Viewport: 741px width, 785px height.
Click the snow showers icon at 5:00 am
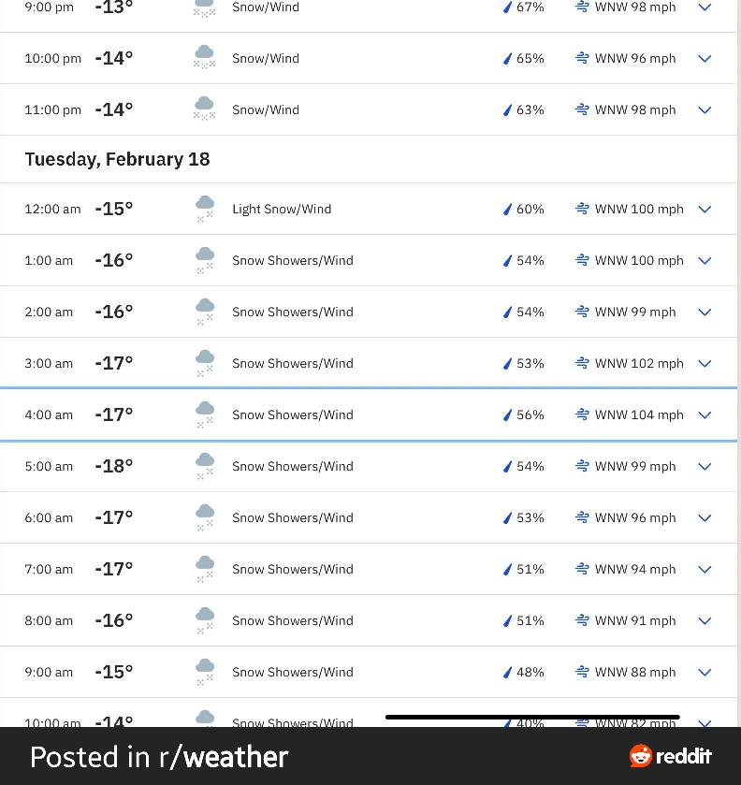(204, 466)
